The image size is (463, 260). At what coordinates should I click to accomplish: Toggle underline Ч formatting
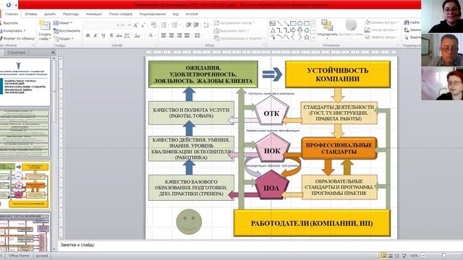[103, 35]
